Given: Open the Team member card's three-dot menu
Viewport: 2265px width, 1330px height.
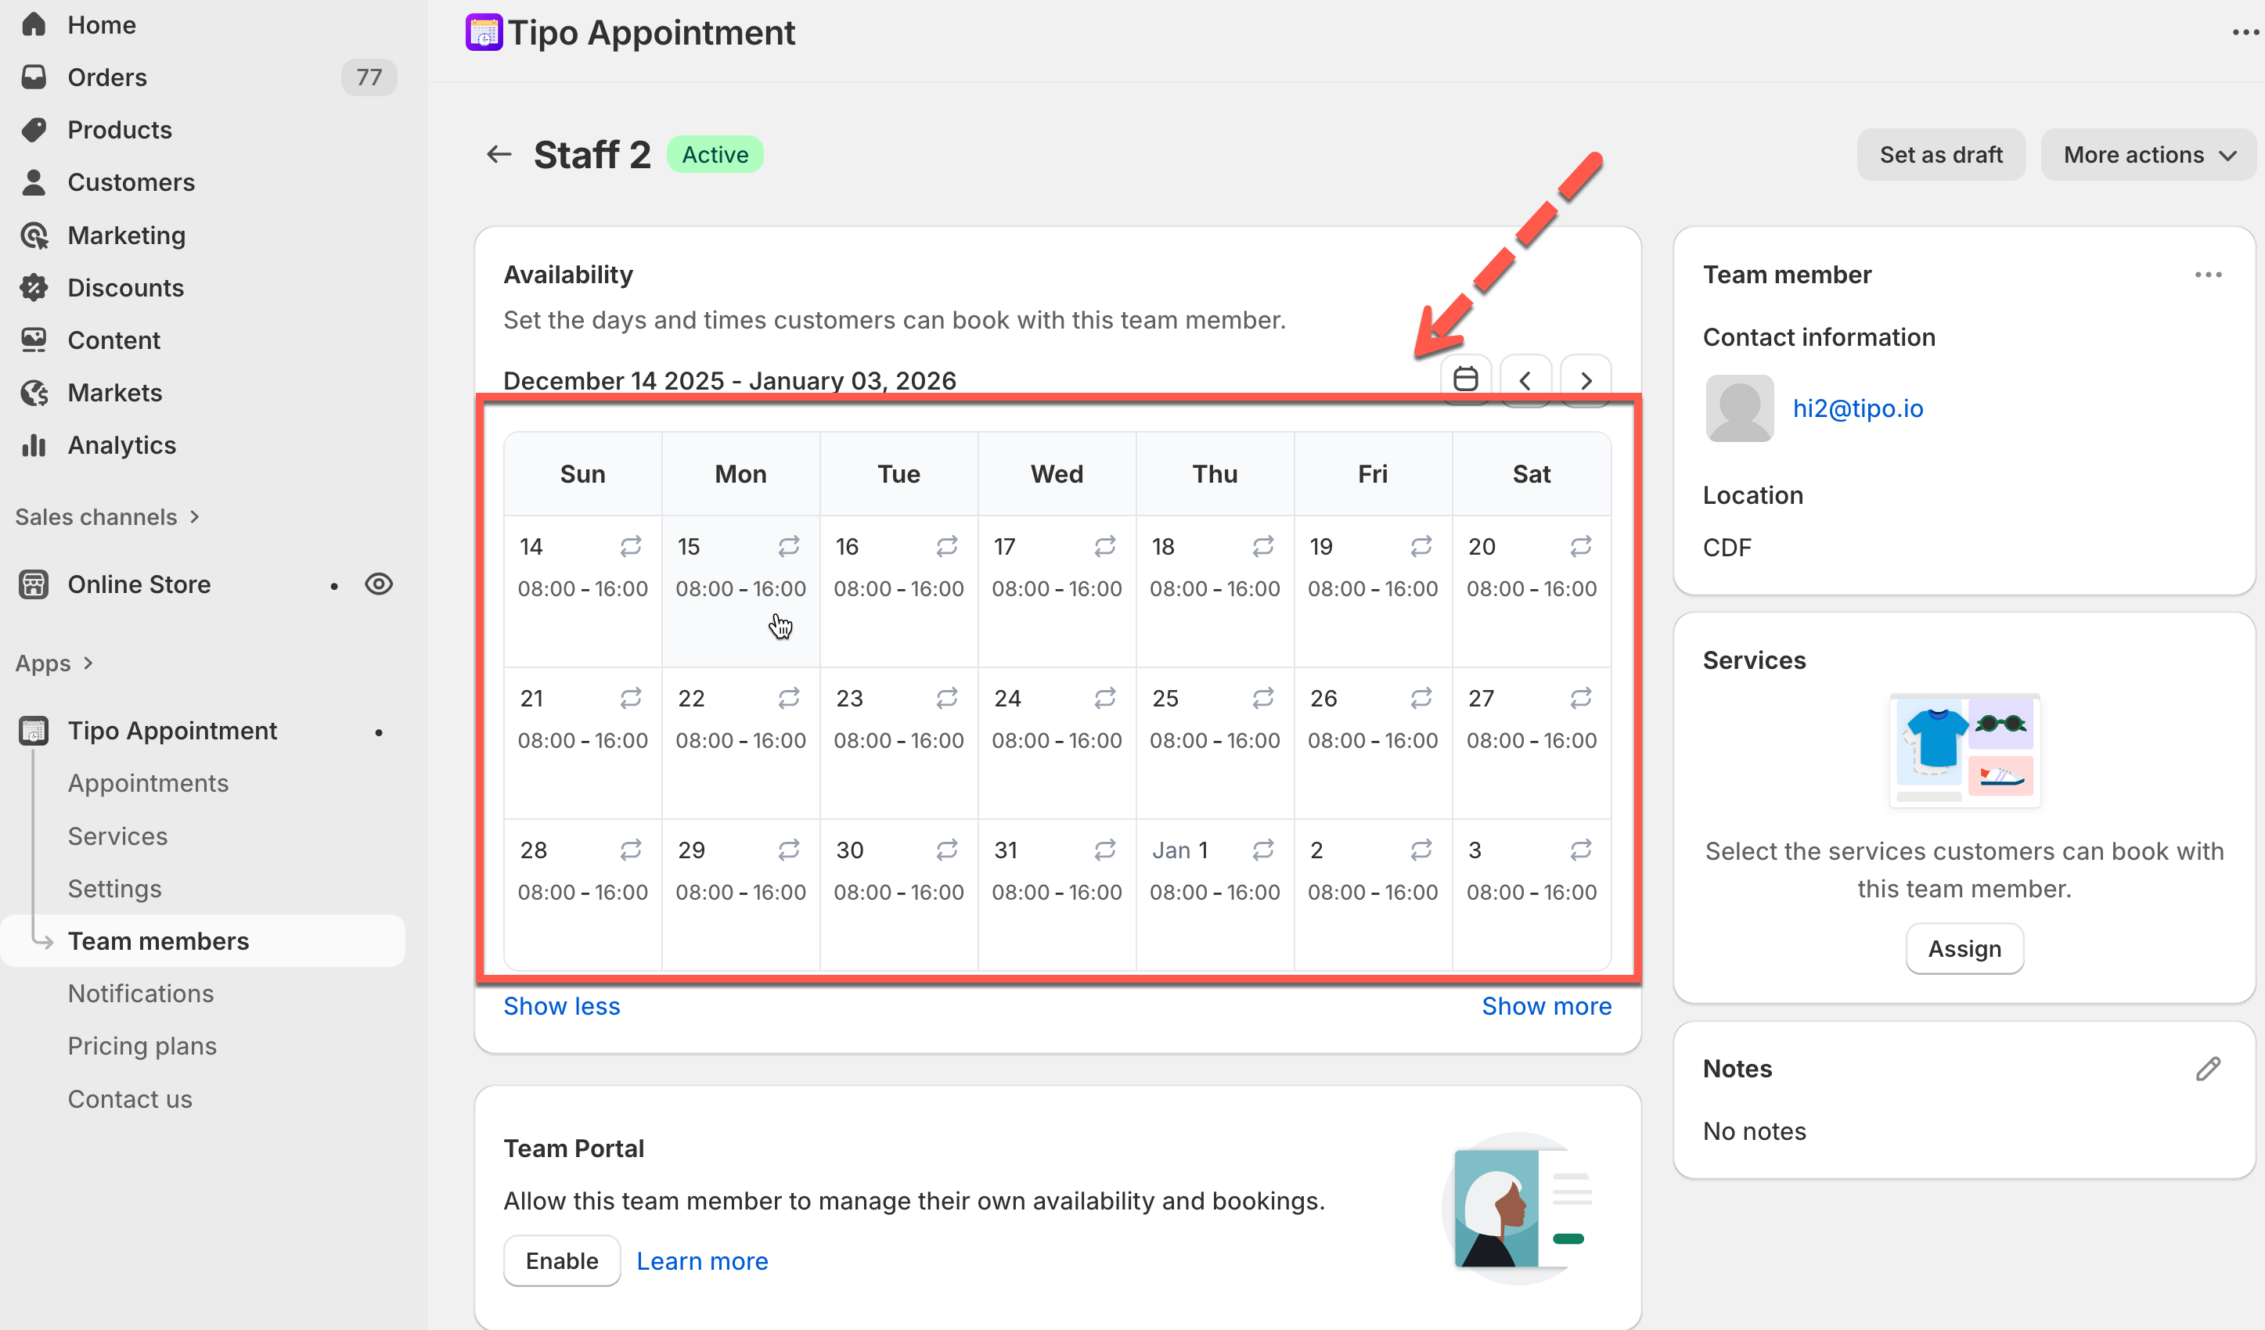Looking at the screenshot, I should (2208, 275).
